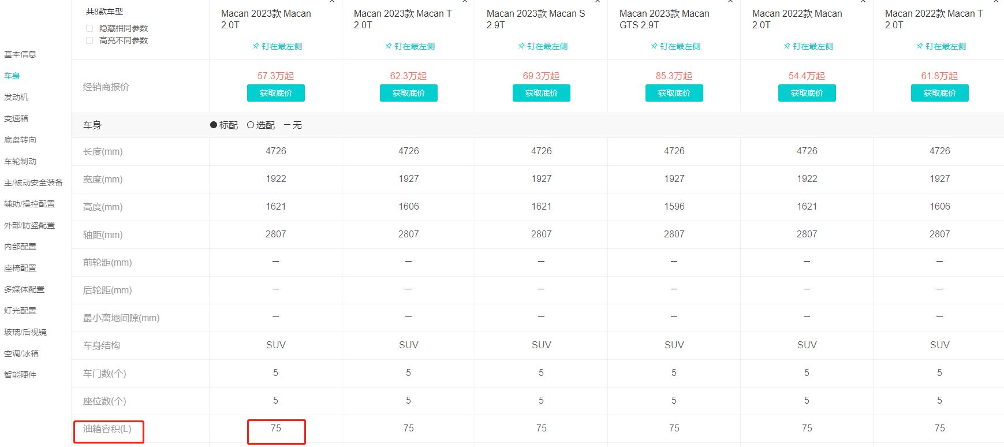Viewport: 1004px width, 447px height.
Task: Select the 85.3万起 price text
Action: pyautogui.click(x=674, y=76)
